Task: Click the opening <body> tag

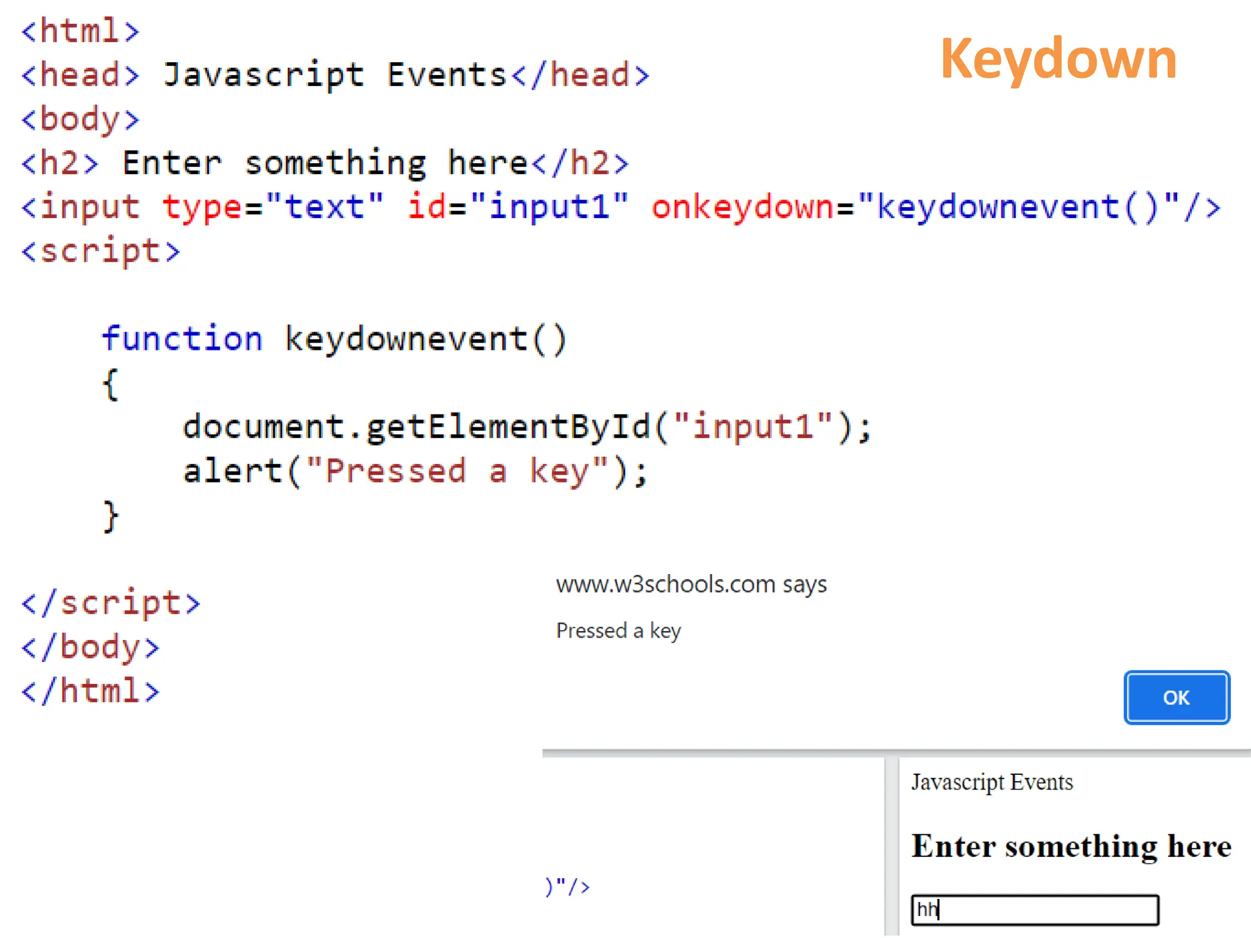Action: (80, 119)
